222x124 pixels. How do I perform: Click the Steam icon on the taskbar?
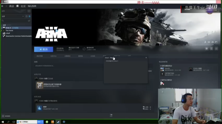click(58, 122)
